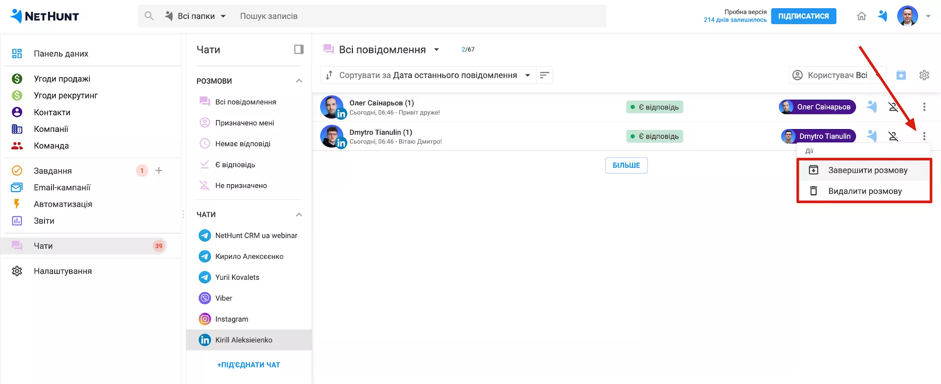
Task: Open the Всі папки folder dropdown
Action: click(195, 16)
